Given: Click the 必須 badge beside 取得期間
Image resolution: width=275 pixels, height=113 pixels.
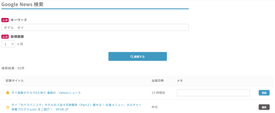Looking at the screenshot, I should click(5, 37).
